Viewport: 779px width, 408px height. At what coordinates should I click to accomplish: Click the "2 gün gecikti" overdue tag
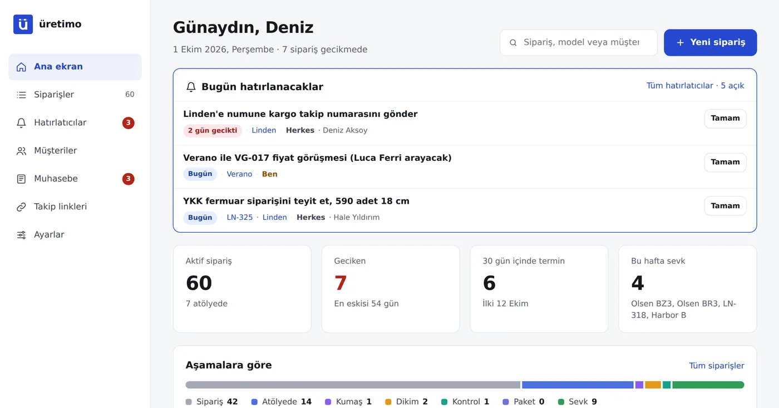pyautogui.click(x=213, y=131)
